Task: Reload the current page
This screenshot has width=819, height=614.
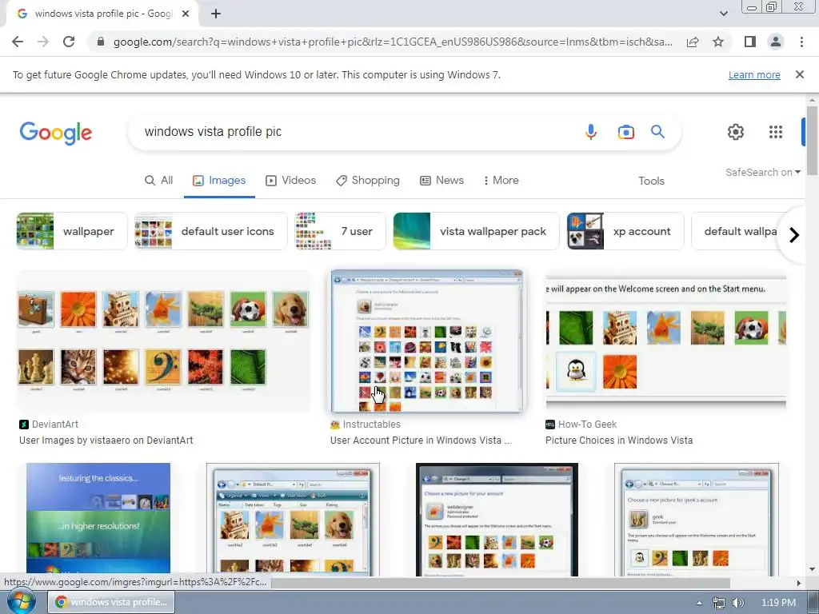Action: click(69, 42)
